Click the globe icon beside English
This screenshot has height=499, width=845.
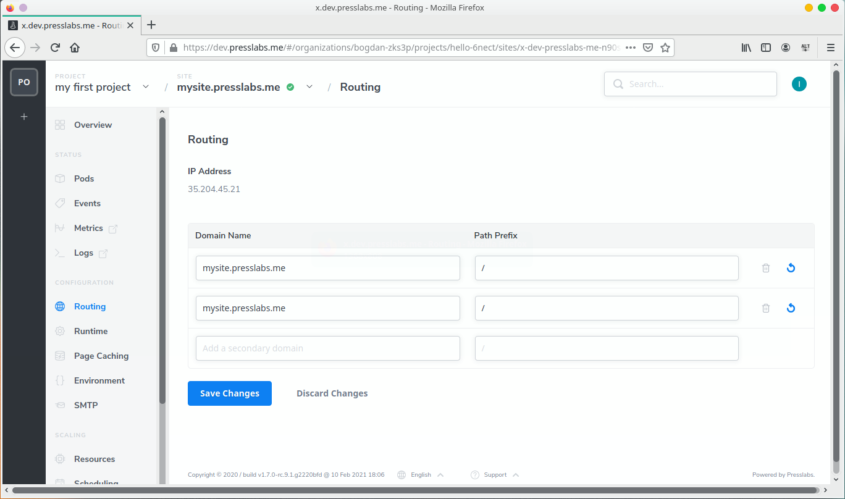pos(401,475)
